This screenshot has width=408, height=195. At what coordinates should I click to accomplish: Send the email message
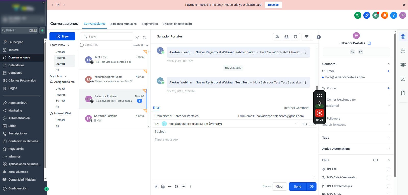(298, 187)
